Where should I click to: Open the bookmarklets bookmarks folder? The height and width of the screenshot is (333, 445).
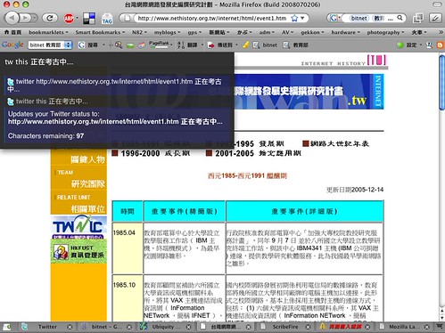point(48,32)
